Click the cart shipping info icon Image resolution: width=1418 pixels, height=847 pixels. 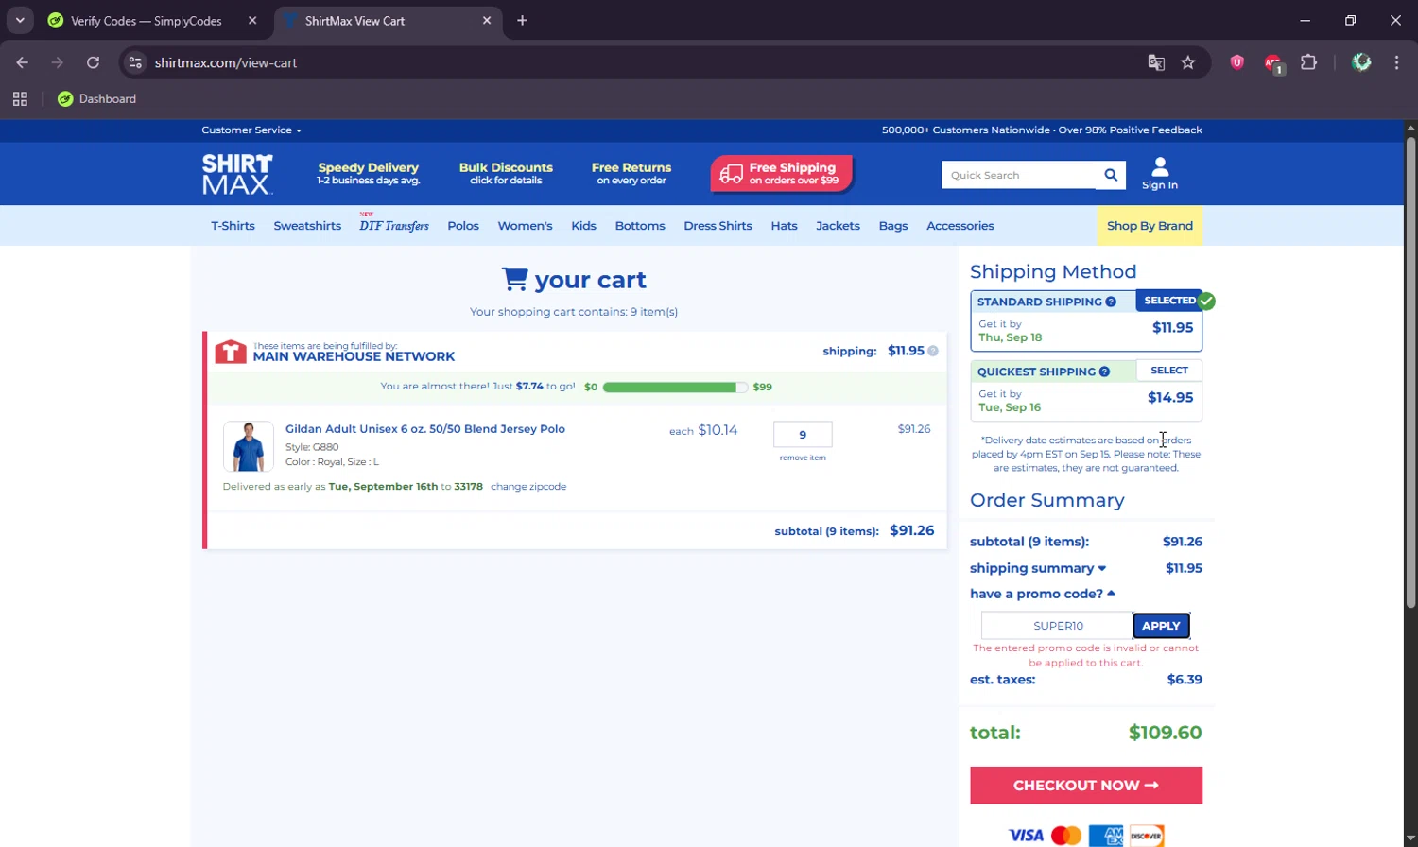point(933,351)
